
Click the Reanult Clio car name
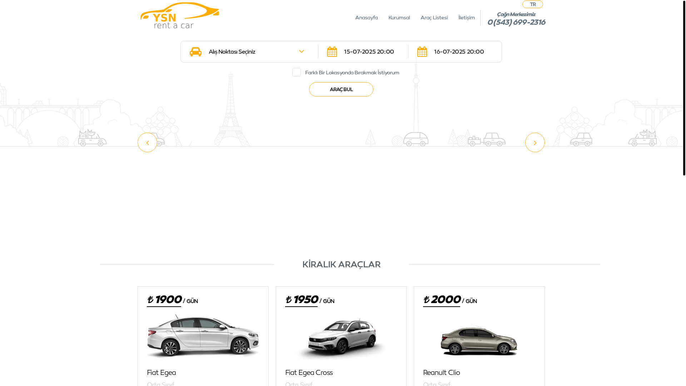click(x=442, y=372)
